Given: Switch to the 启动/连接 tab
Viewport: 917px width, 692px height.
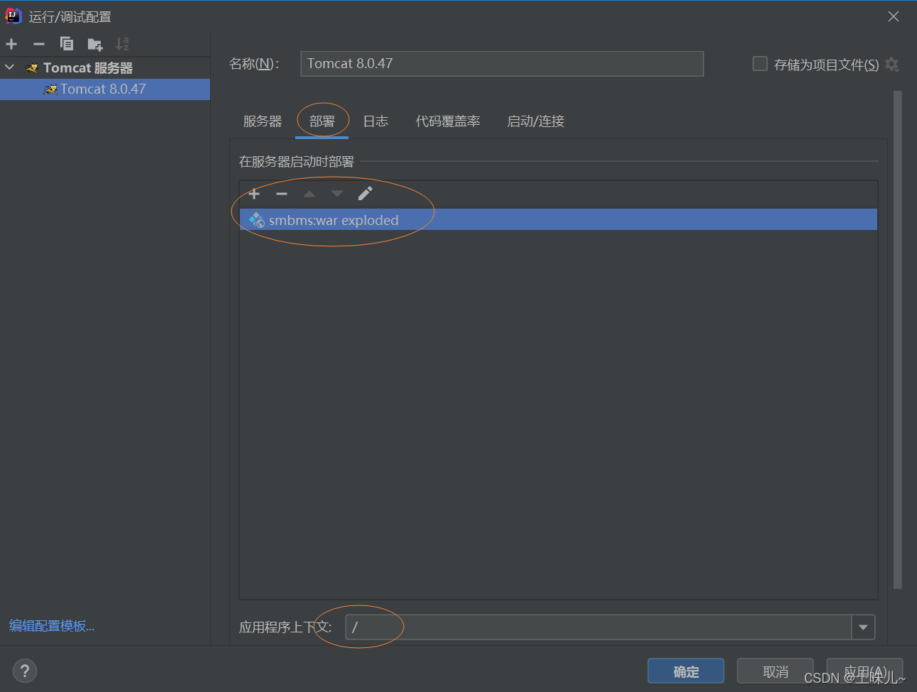Looking at the screenshot, I should click(536, 121).
